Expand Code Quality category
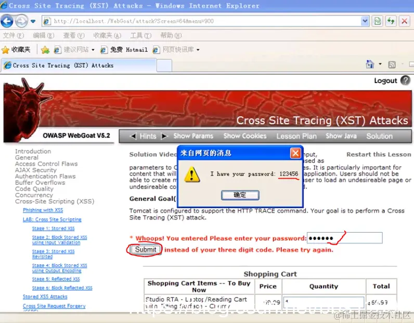The width and height of the screenshot is (414, 323). click(x=34, y=189)
